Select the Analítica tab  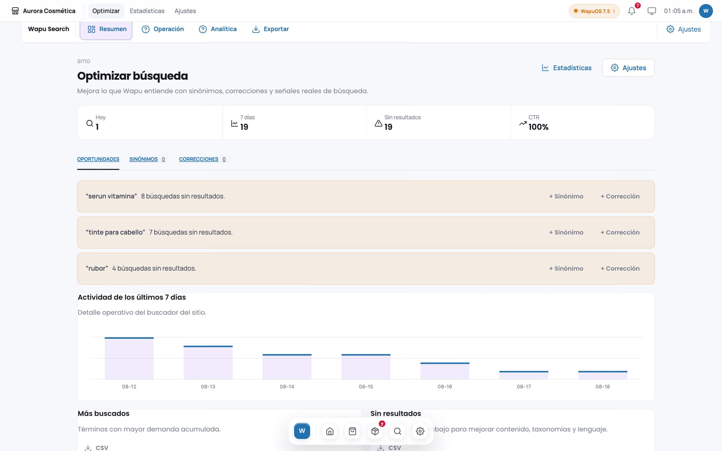[x=218, y=29]
